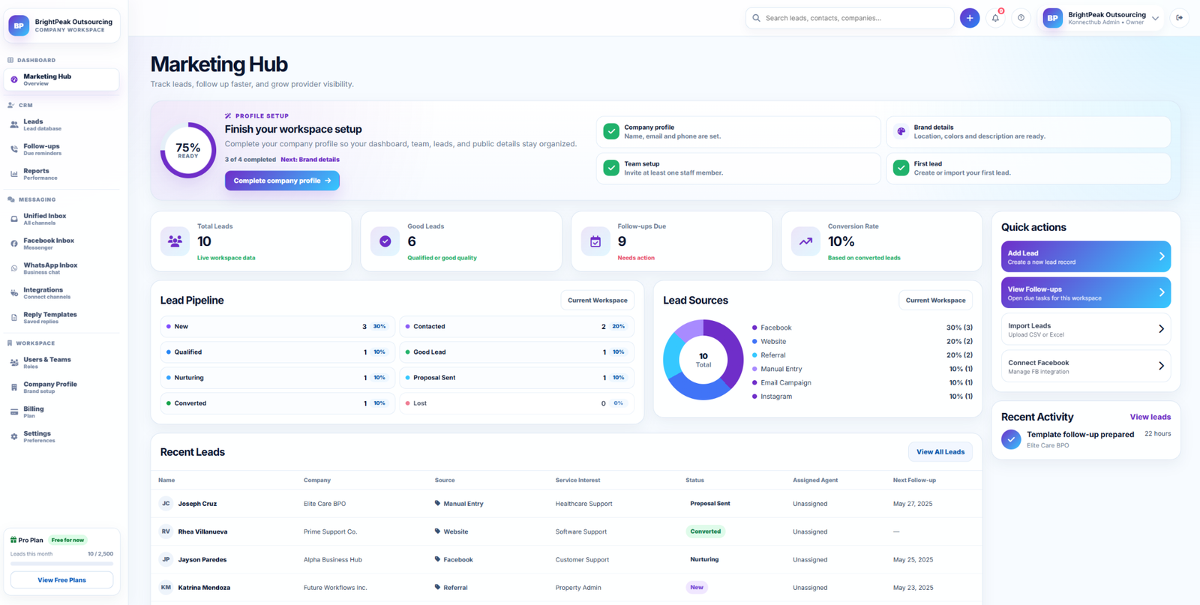Click the Users & Teams icon
The image size is (1200, 605).
coord(13,363)
